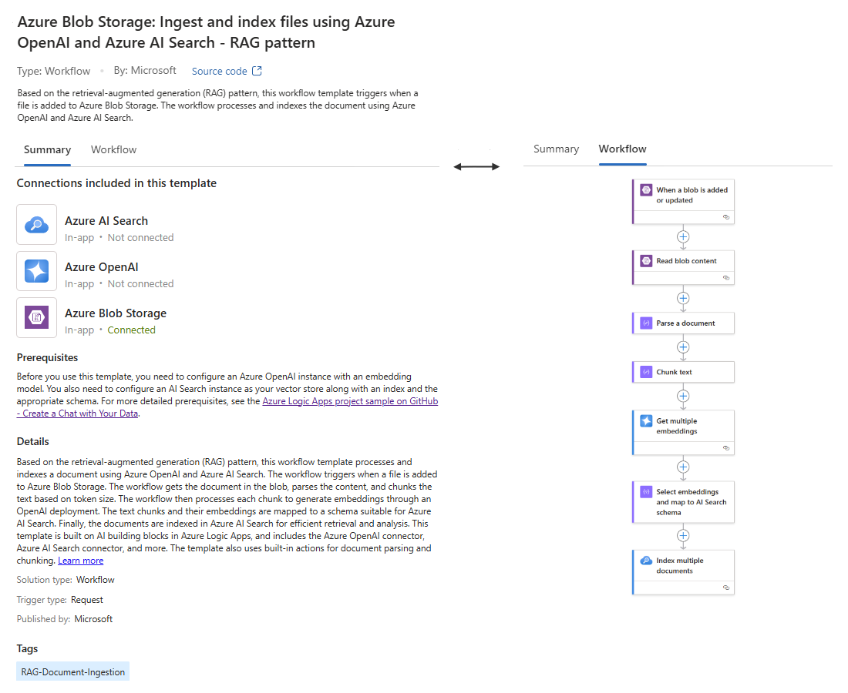Click the Azure OpenAI connection icon

37,271
